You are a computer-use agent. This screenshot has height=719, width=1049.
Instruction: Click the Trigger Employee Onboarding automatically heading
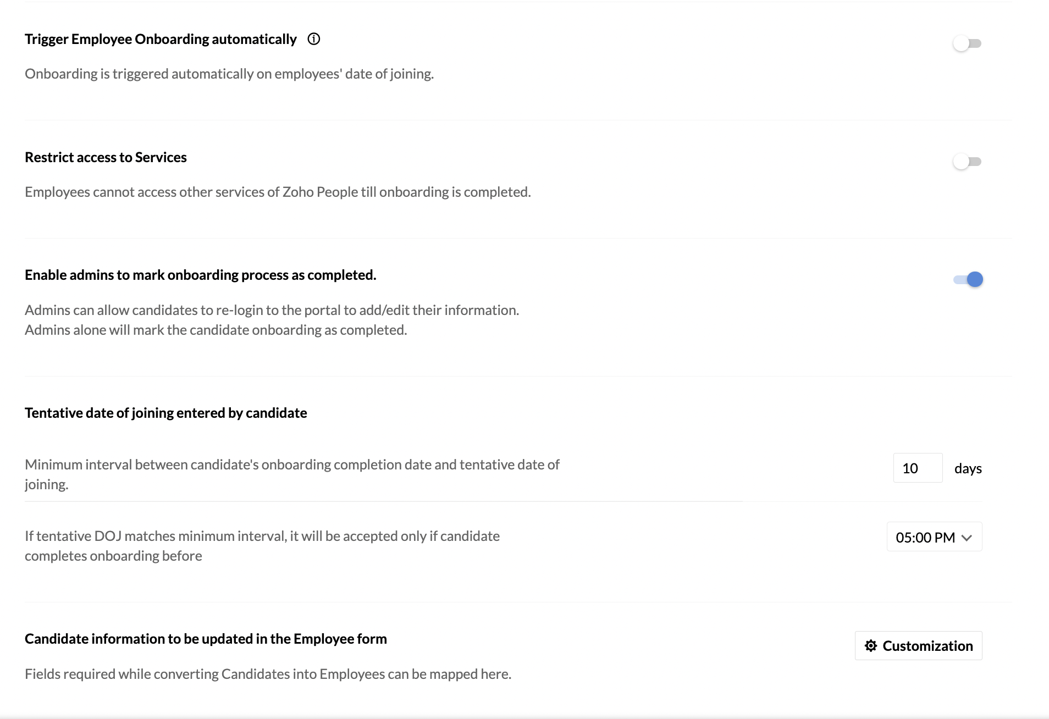click(161, 39)
